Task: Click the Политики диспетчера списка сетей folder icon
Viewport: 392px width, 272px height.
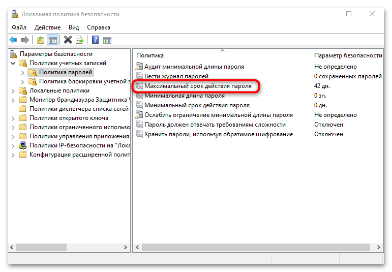Action: [x=23, y=109]
